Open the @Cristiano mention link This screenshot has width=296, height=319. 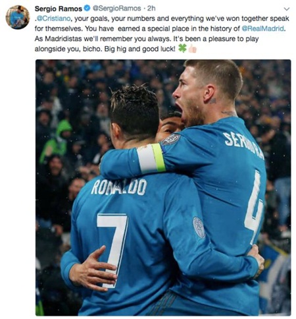(x=53, y=18)
